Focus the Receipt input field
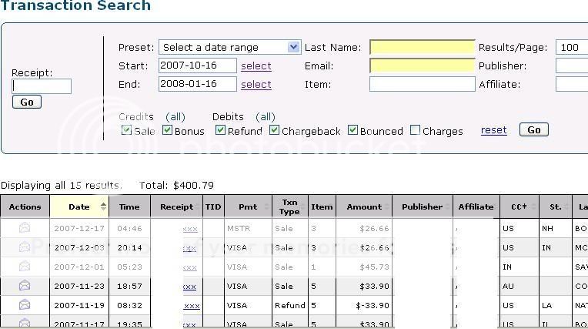 tap(42, 86)
